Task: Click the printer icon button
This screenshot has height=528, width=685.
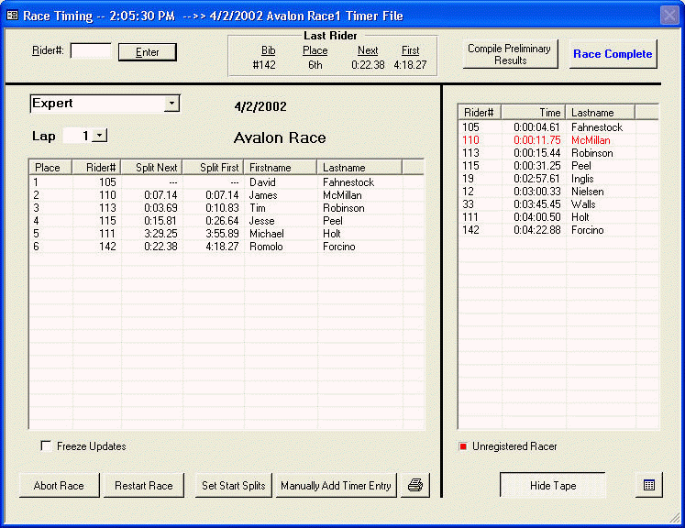Action: point(415,485)
